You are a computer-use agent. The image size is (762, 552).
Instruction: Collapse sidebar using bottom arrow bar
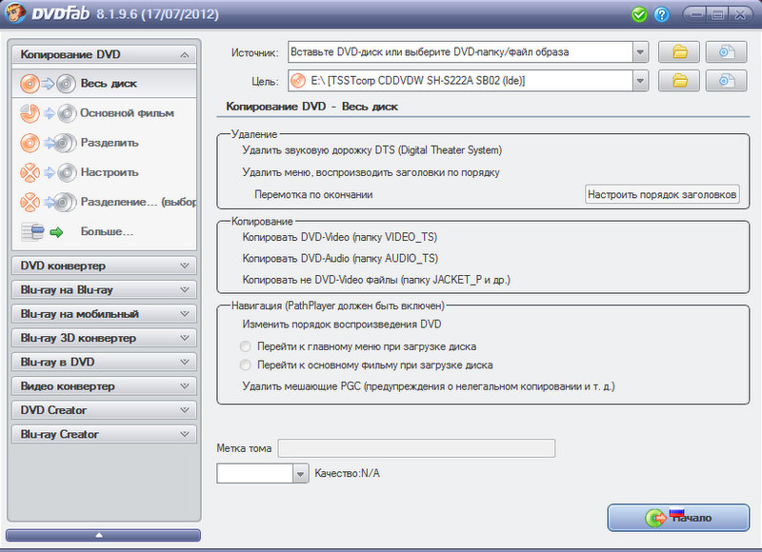click(x=103, y=535)
